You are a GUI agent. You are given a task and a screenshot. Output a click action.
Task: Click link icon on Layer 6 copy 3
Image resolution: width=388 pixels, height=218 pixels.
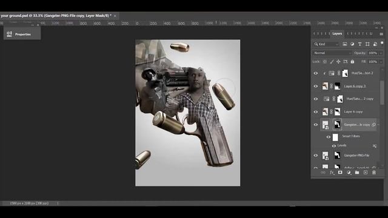click(x=332, y=86)
